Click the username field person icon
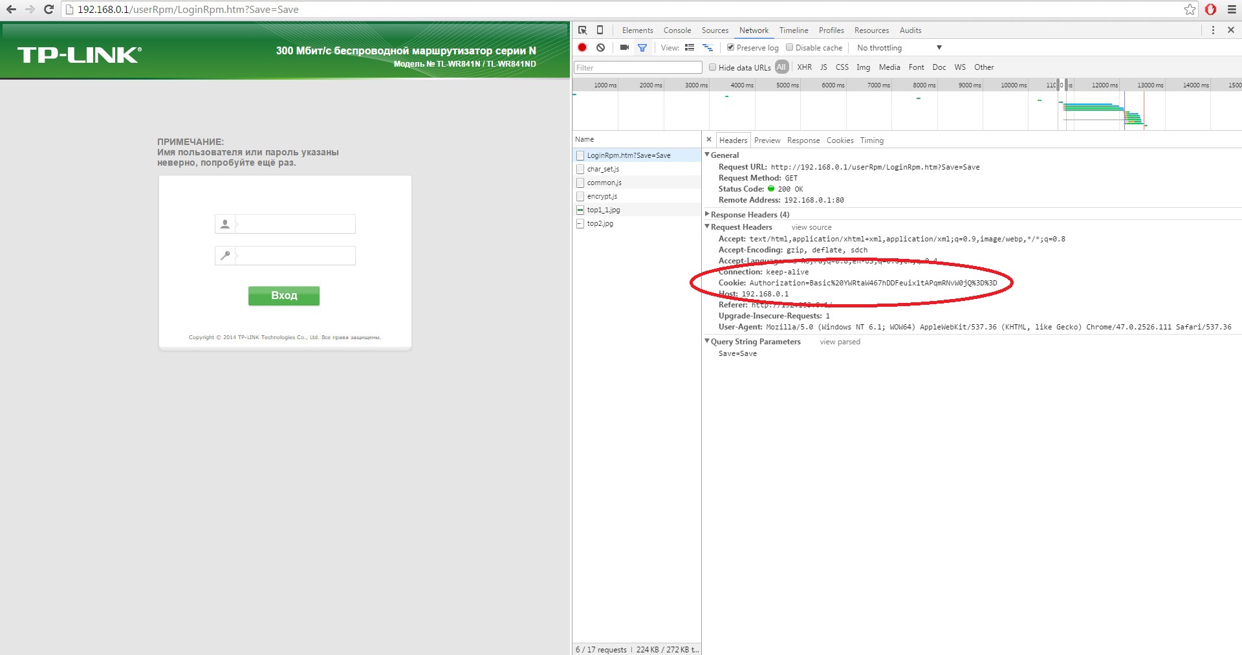 (x=225, y=224)
